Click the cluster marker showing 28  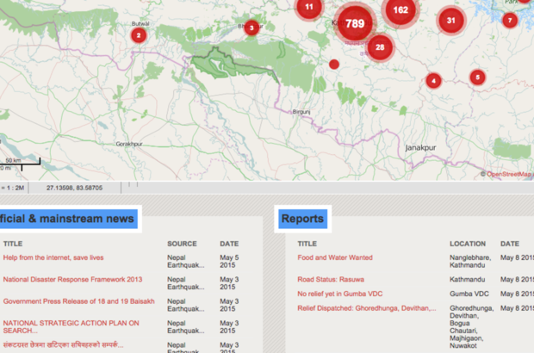pyautogui.click(x=379, y=47)
